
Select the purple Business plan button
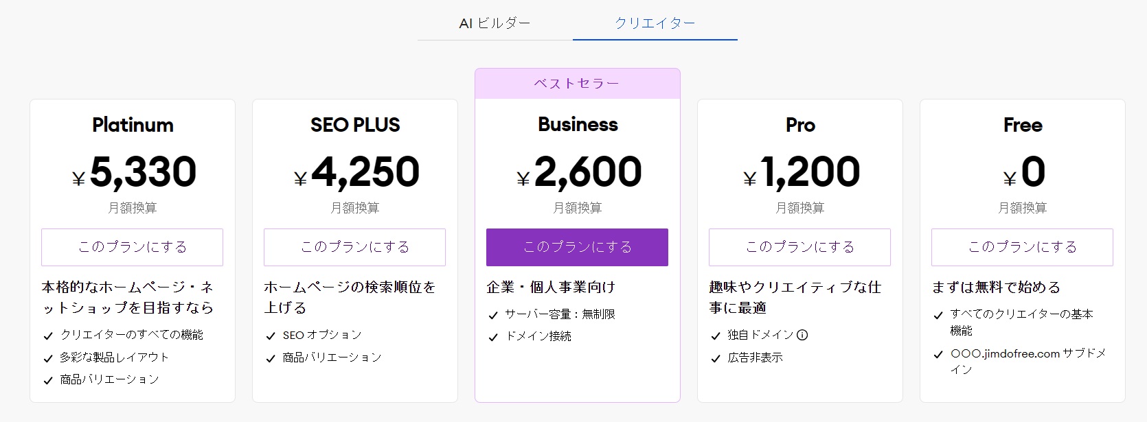[x=577, y=247]
